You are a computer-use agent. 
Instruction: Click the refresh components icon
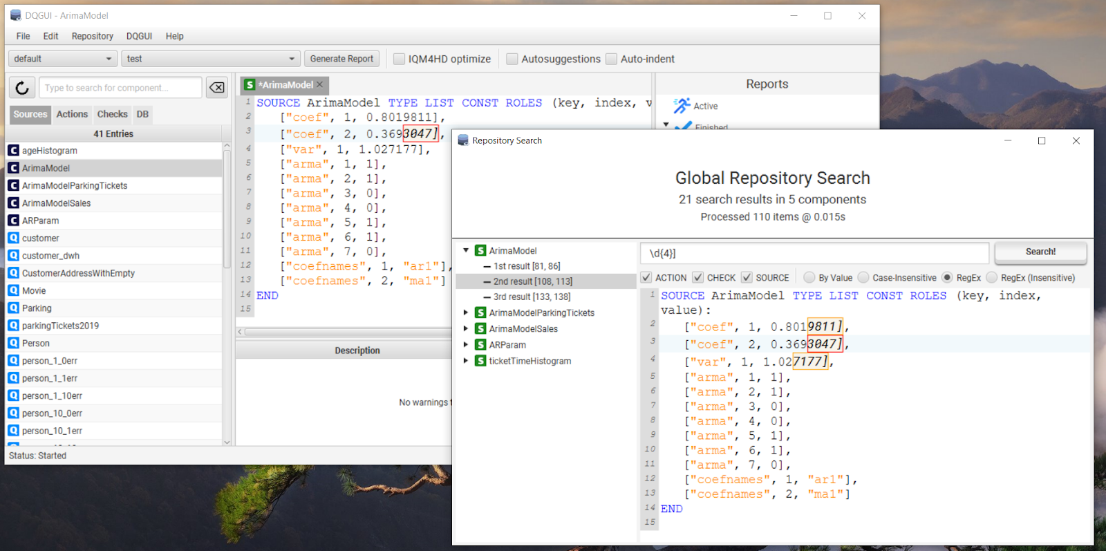tap(22, 88)
